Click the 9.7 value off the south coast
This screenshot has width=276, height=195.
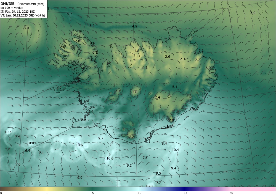[101, 138]
